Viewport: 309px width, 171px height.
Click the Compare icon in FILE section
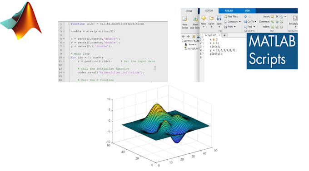(x=225, y=22)
